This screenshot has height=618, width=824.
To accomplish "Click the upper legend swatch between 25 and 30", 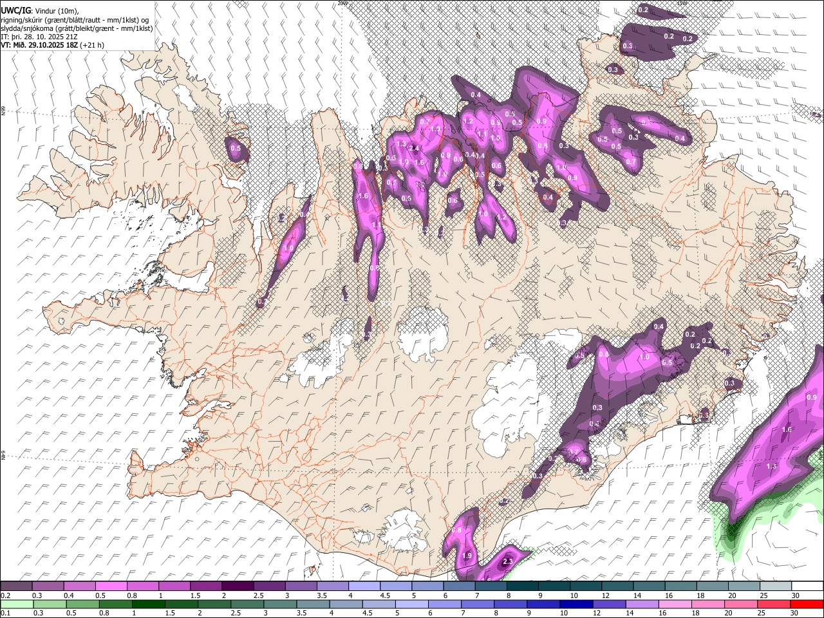I will click(776, 586).
